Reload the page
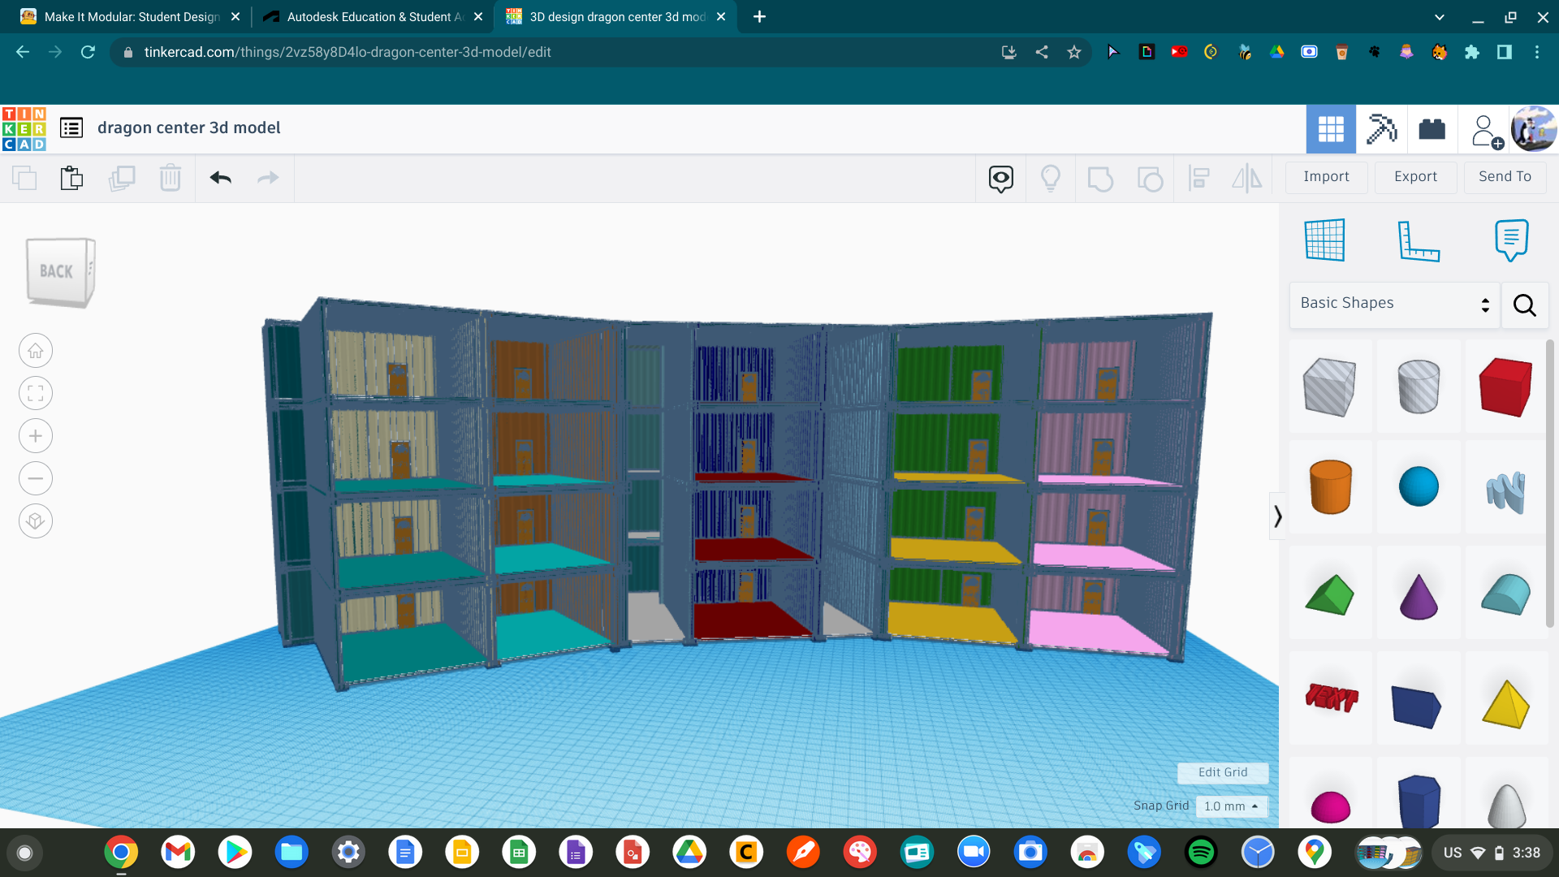This screenshot has height=877, width=1559. point(88,52)
